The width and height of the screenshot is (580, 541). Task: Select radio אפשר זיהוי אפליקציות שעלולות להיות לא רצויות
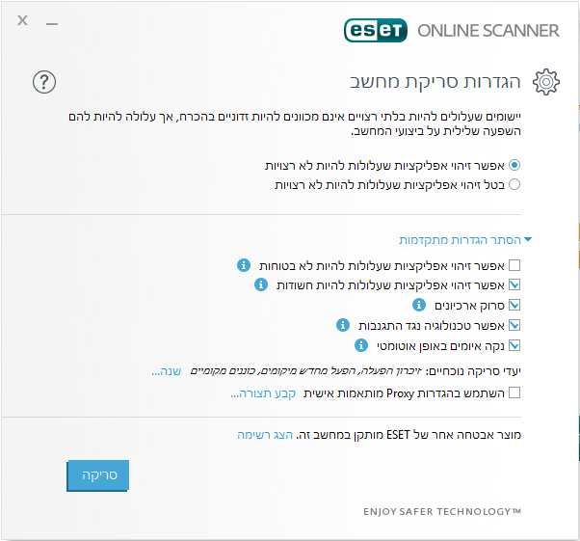[514, 165]
